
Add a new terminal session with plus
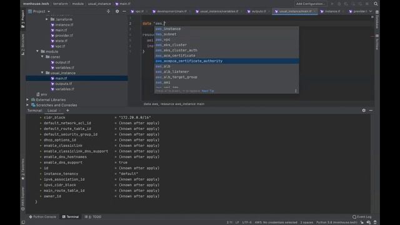pyautogui.click(x=67, y=111)
